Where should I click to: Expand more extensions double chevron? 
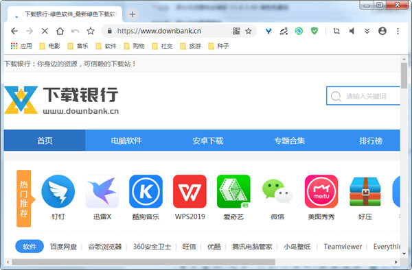(x=367, y=31)
